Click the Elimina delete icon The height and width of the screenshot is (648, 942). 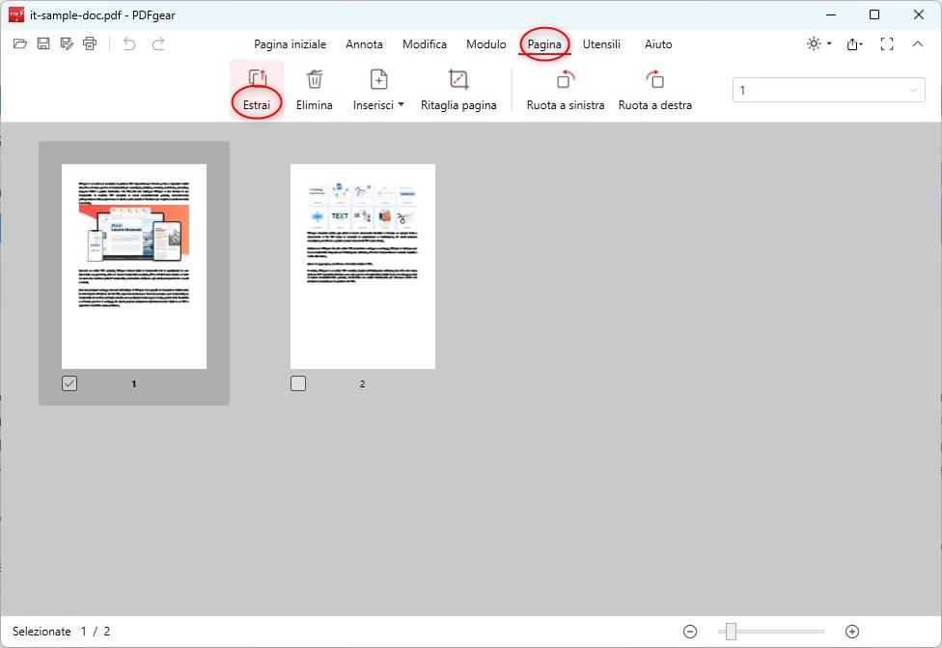pyautogui.click(x=314, y=87)
